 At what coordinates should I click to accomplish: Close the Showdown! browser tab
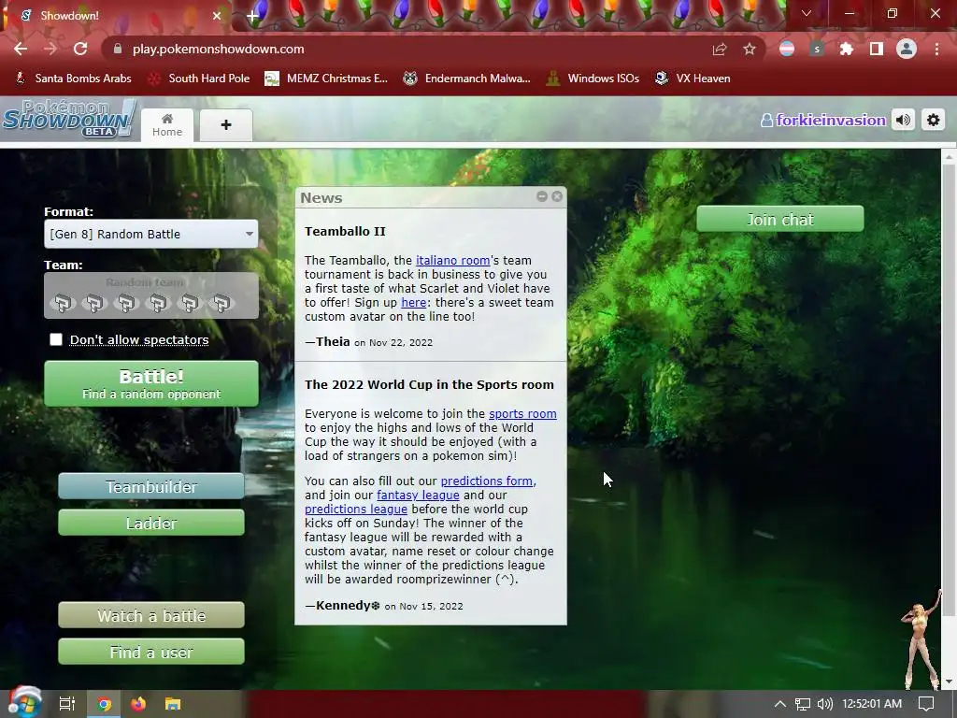pyautogui.click(x=217, y=16)
